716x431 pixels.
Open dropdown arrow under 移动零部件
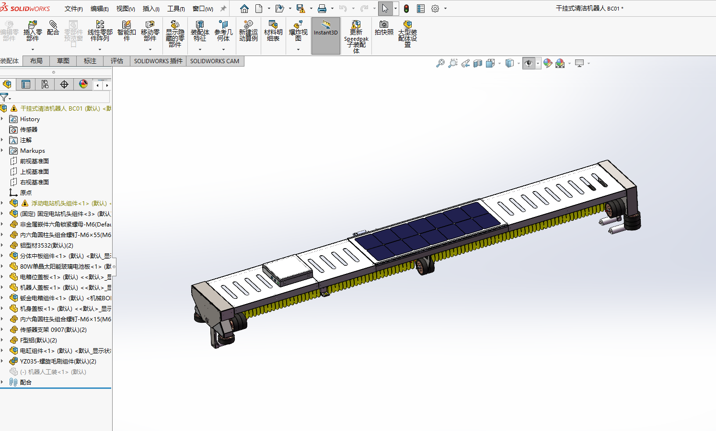click(150, 49)
